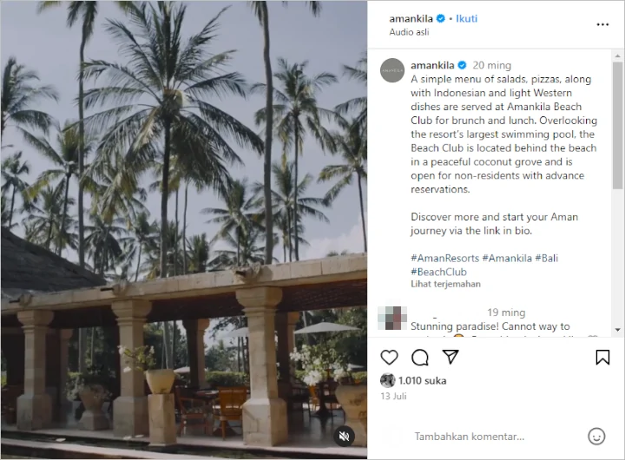The height and width of the screenshot is (460, 625).
Task: Select the #Bali hashtag
Action: pyautogui.click(x=548, y=259)
